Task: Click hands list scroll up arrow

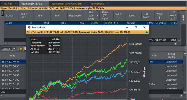Action: click(185, 53)
